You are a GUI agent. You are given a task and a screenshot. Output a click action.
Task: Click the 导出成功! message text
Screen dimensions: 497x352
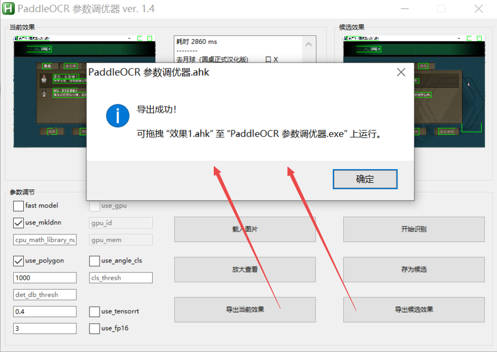[156, 110]
